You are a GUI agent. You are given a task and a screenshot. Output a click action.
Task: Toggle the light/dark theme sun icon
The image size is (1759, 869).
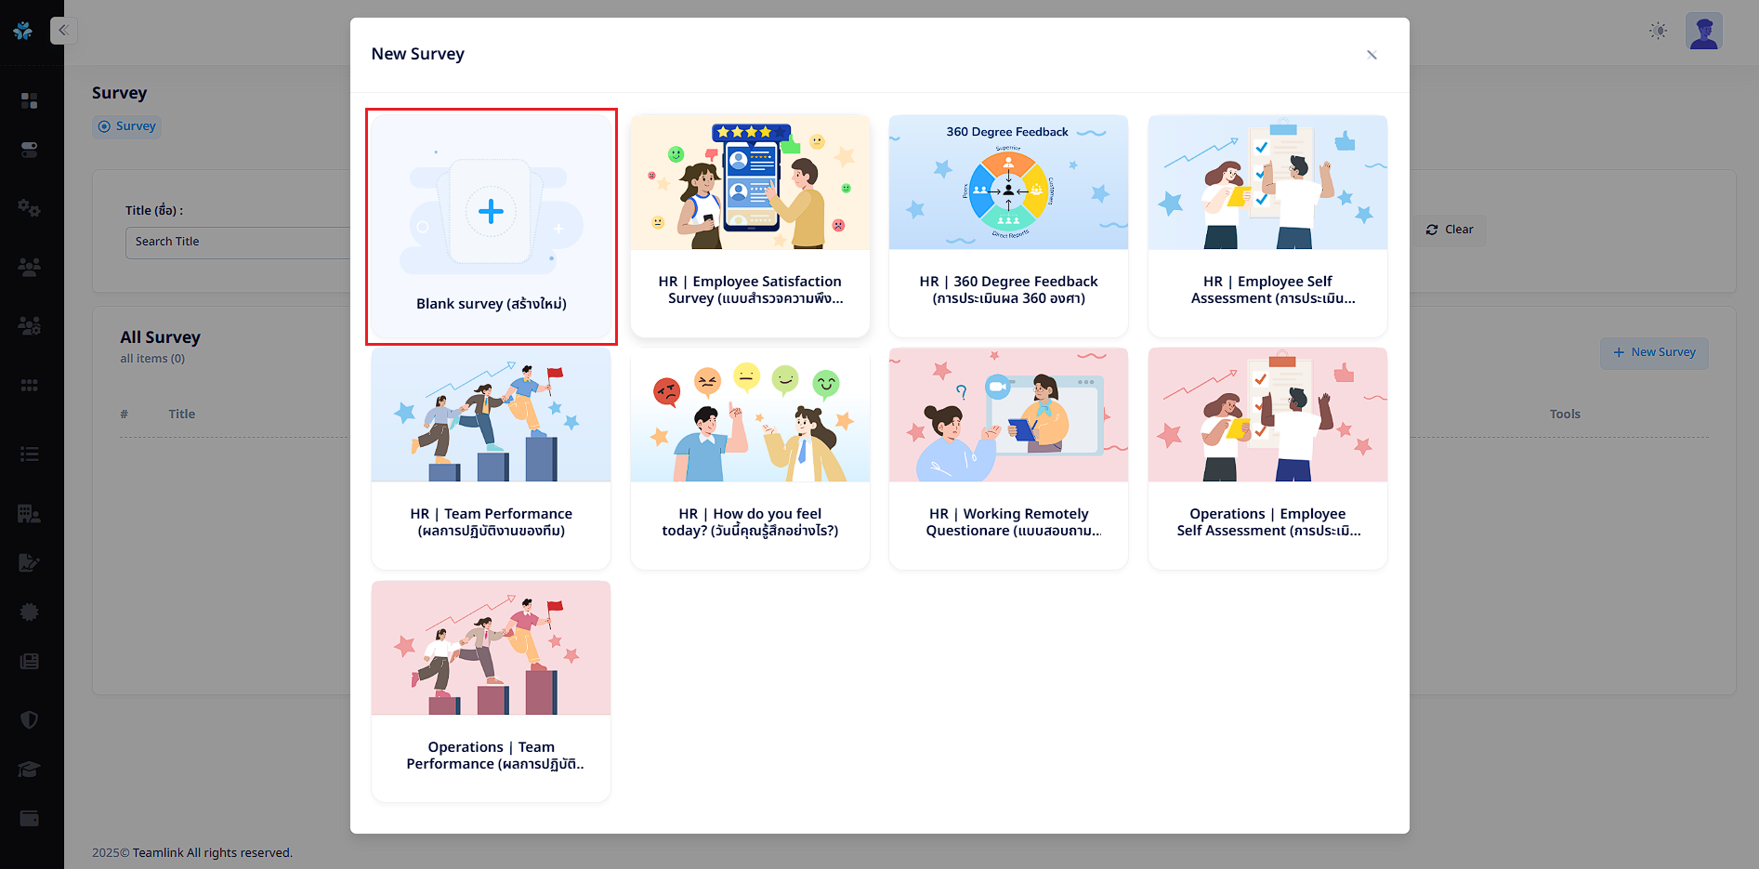coord(1658,31)
